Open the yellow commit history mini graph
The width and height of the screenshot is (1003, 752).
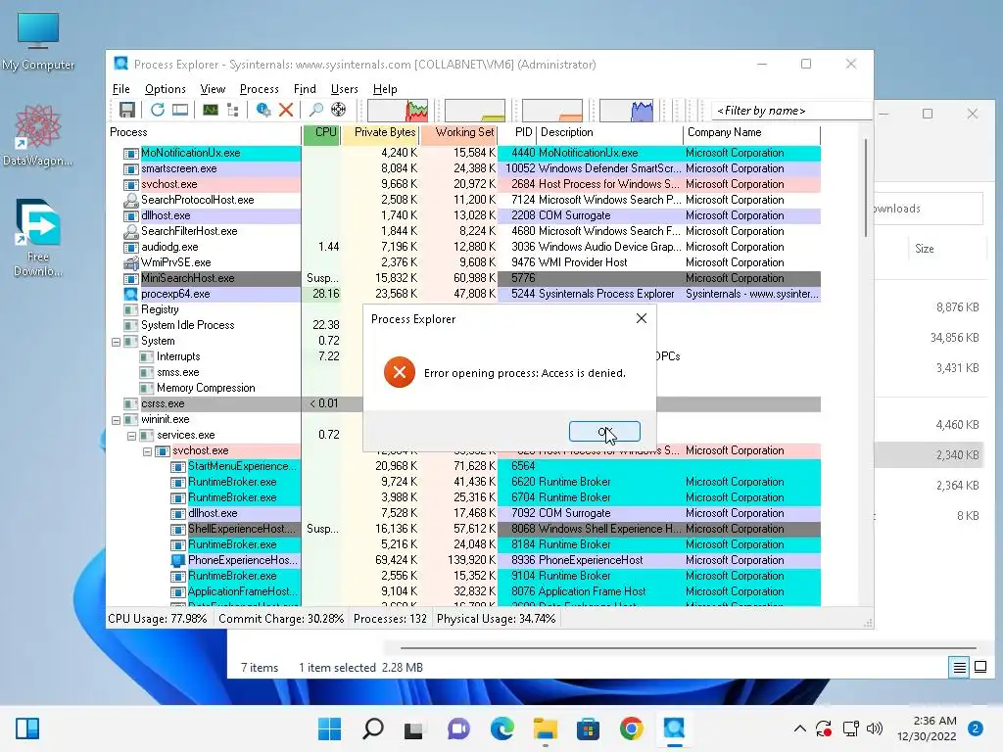click(475, 110)
